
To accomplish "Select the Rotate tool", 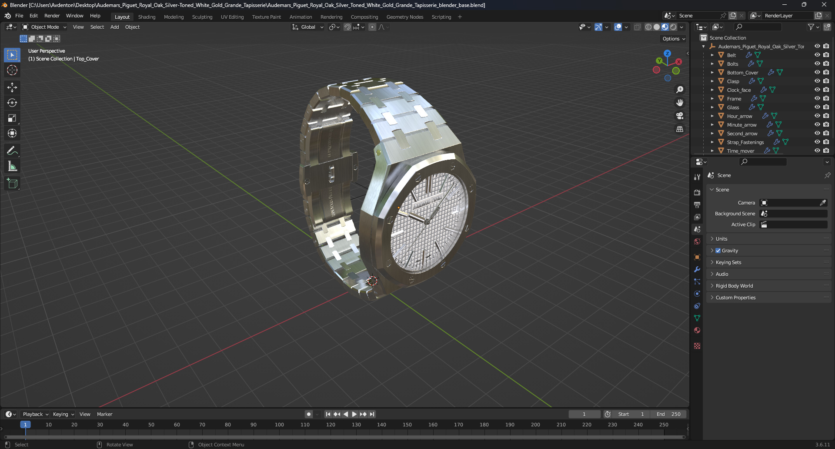I will click(12, 103).
